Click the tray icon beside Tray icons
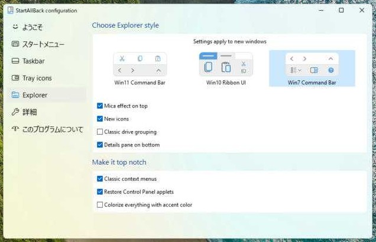376x242 pixels. [x=15, y=78]
